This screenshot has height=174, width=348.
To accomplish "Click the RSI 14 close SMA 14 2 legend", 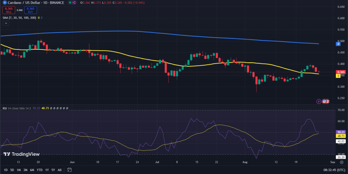I will coord(17,108).
